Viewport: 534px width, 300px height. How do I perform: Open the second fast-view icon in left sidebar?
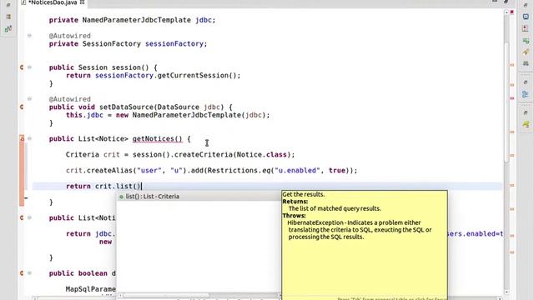(8, 17)
